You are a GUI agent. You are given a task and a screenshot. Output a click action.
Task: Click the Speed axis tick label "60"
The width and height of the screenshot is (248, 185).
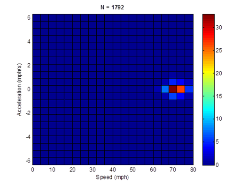[x=153, y=170]
